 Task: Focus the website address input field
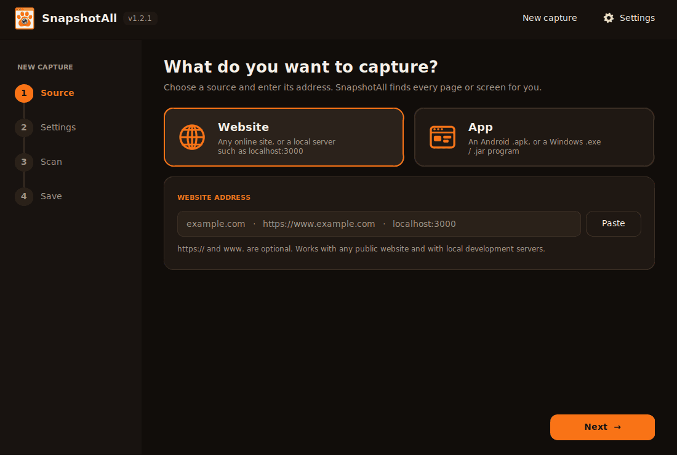click(x=379, y=224)
